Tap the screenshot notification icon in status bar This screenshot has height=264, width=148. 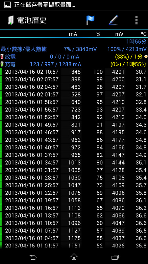[7, 5]
